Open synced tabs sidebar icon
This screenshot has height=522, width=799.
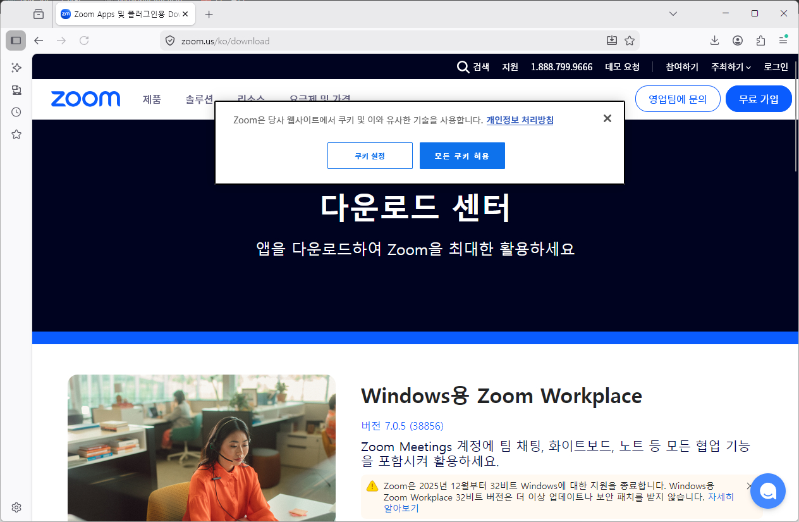pyautogui.click(x=16, y=90)
